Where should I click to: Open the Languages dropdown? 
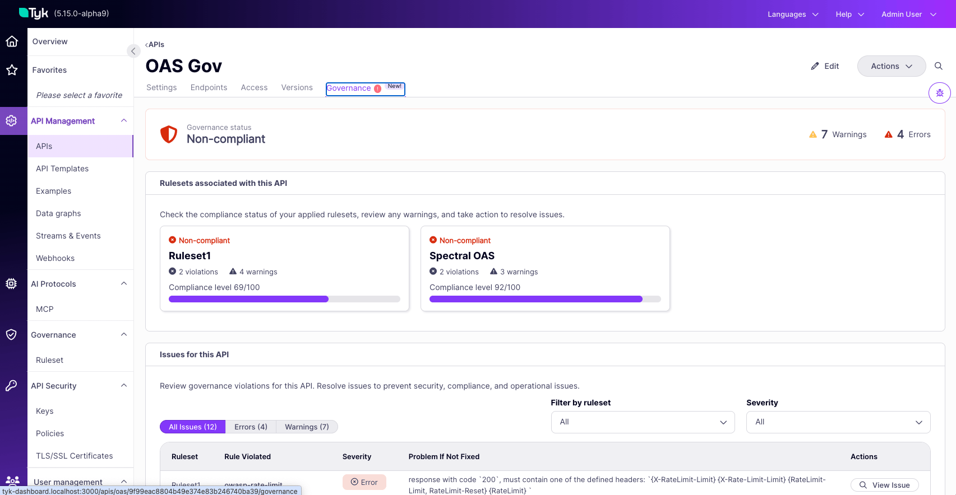coord(793,14)
